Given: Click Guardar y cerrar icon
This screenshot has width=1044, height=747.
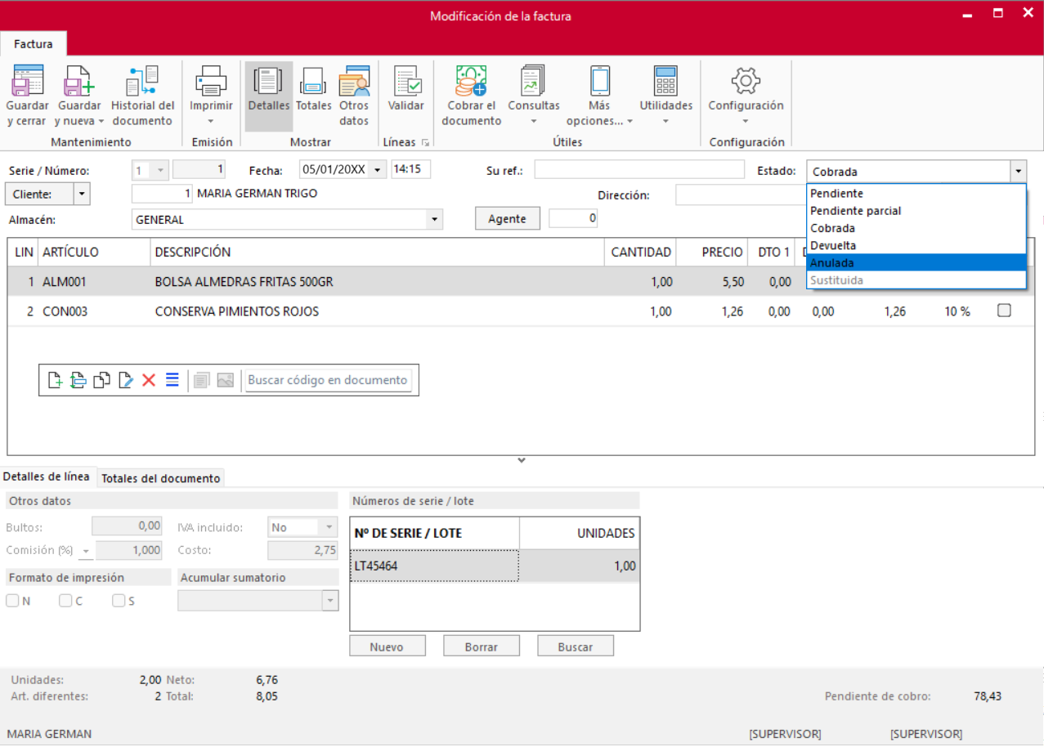Looking at the screenshot, I should click(x=28, y=80).
